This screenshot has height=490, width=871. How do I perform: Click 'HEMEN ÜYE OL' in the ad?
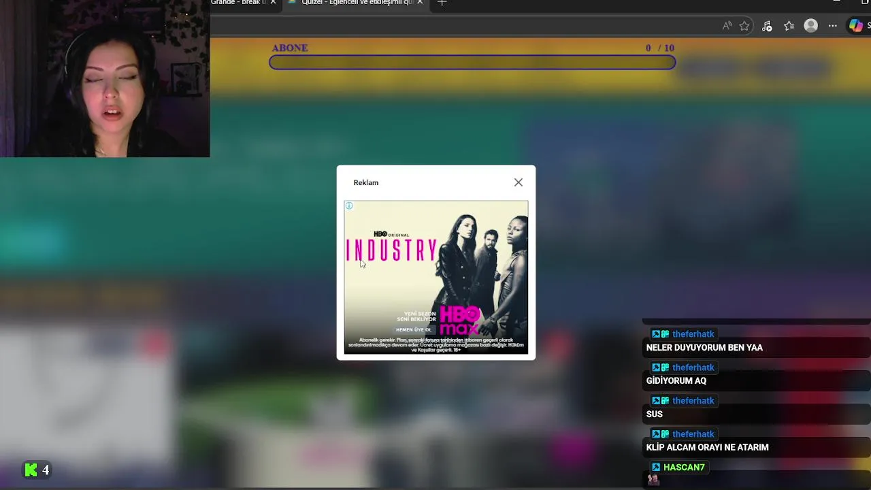click(x=414, y=330)
